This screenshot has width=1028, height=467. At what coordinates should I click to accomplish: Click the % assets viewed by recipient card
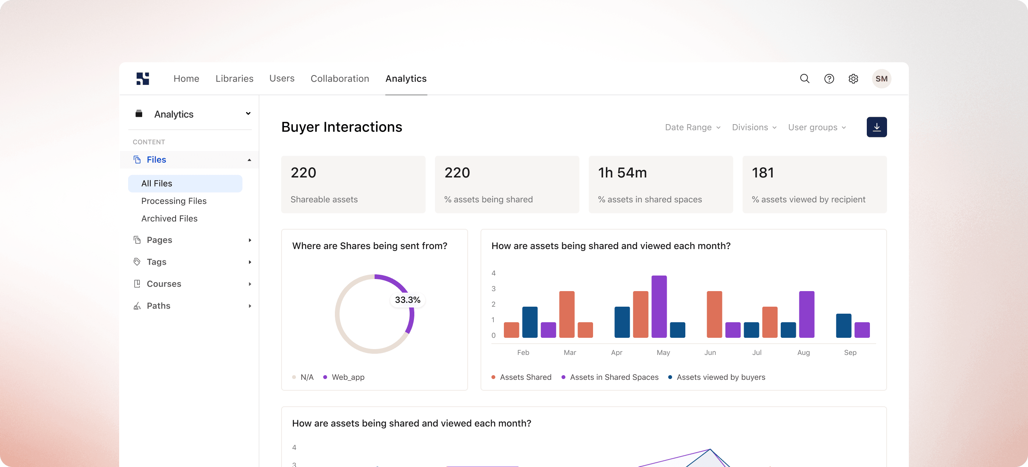(815, 184)
